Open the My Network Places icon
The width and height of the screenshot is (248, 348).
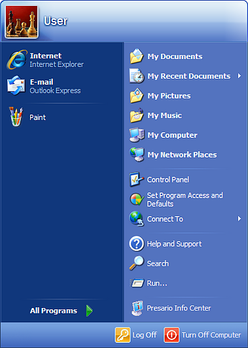pos(137,154)
